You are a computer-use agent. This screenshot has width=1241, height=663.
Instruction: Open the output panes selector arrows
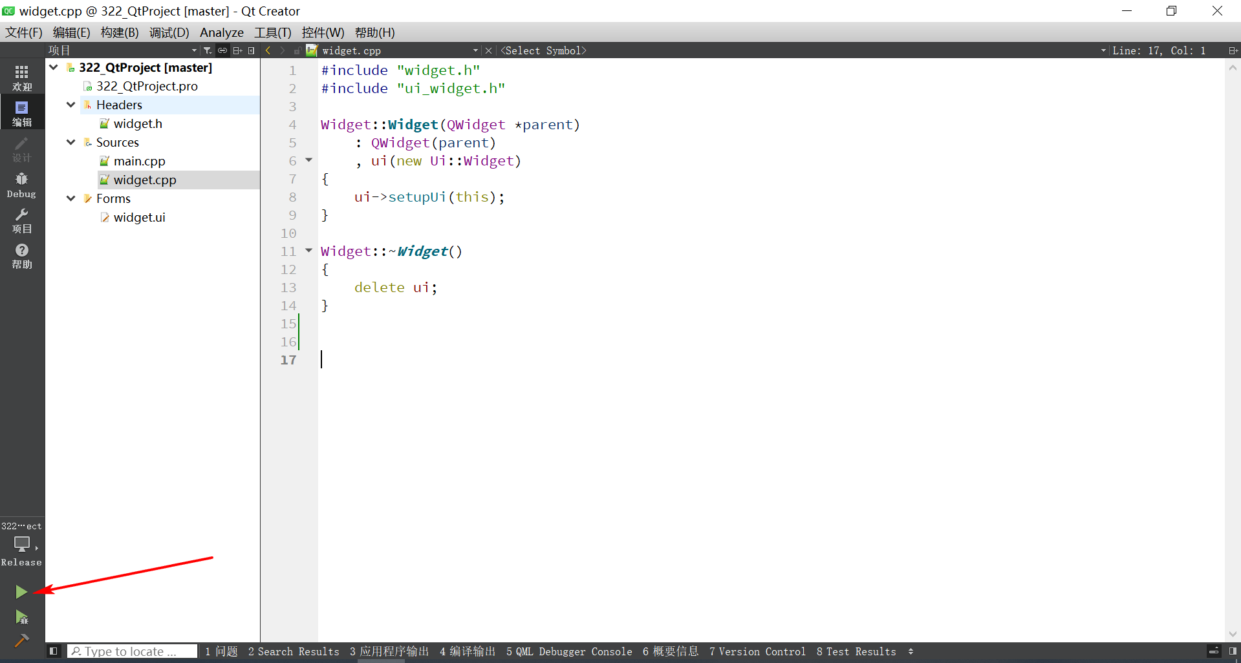[911, 651]
